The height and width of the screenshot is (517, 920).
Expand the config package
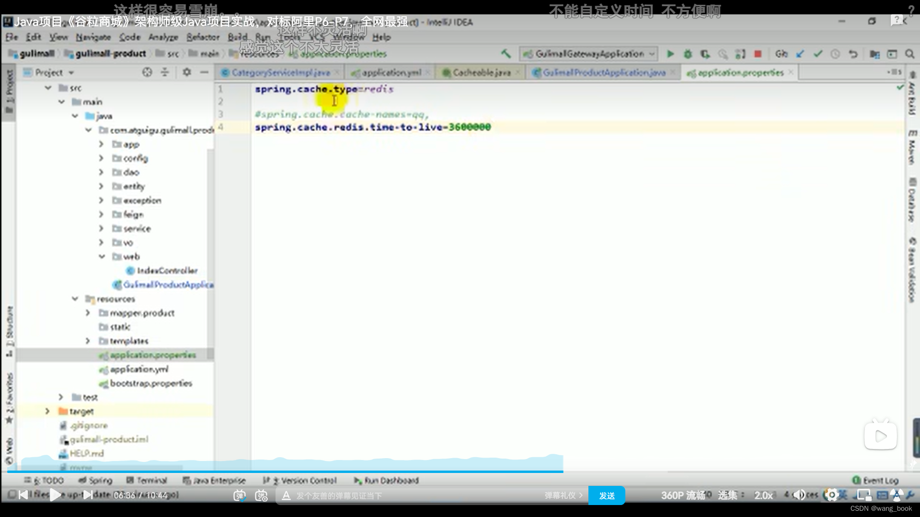tap(101, 158)
